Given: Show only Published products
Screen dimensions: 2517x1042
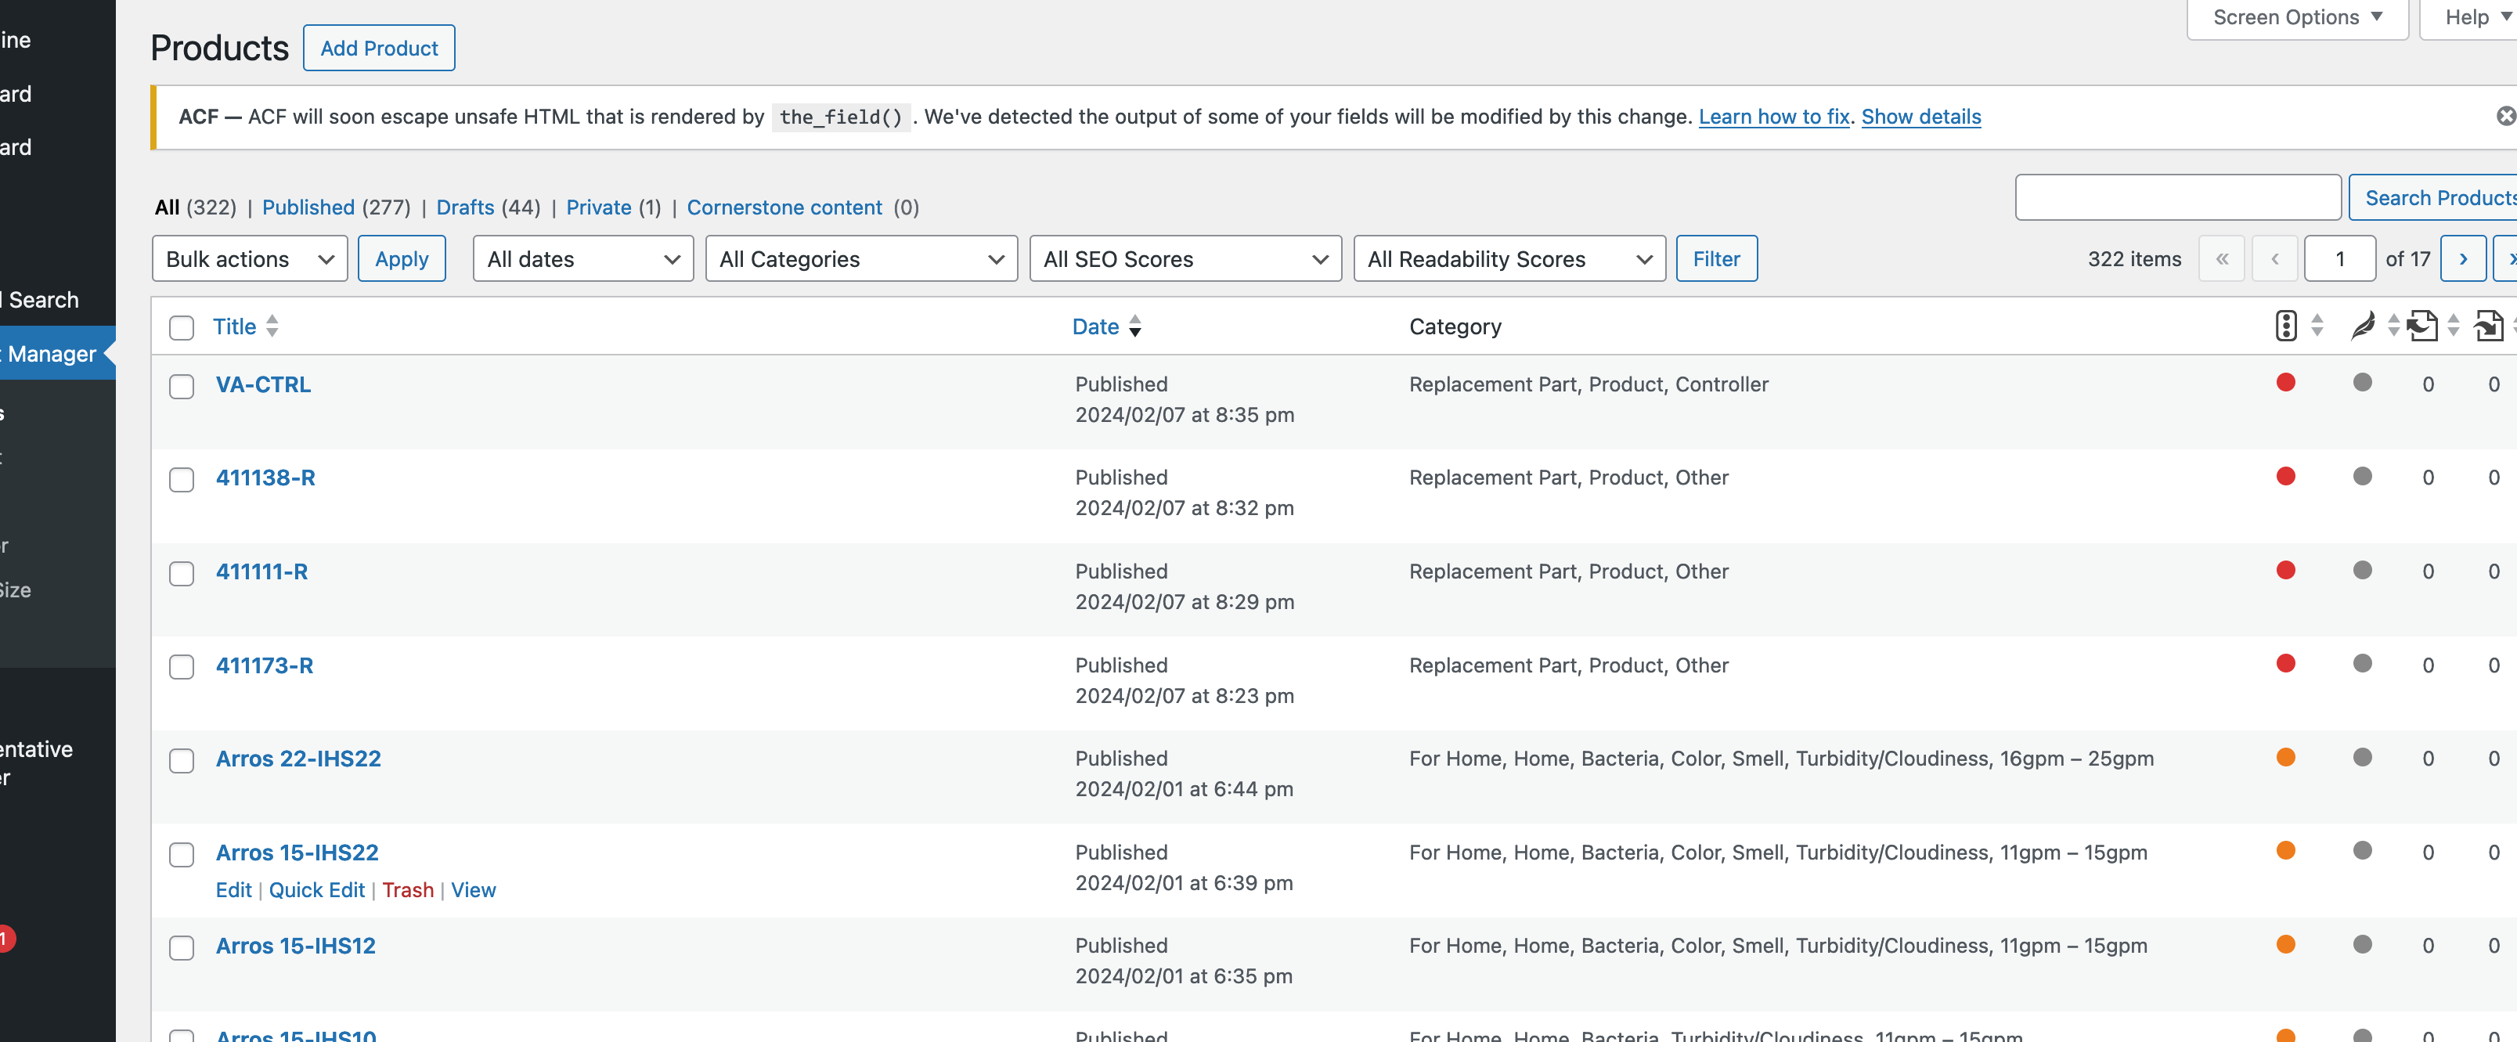Looking at the screenshot, I should [308, 207].
